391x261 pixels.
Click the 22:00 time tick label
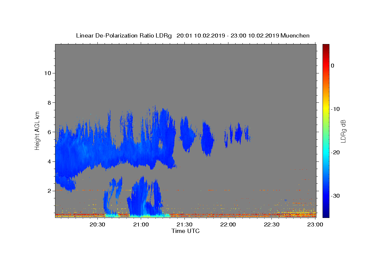(228, 224)
